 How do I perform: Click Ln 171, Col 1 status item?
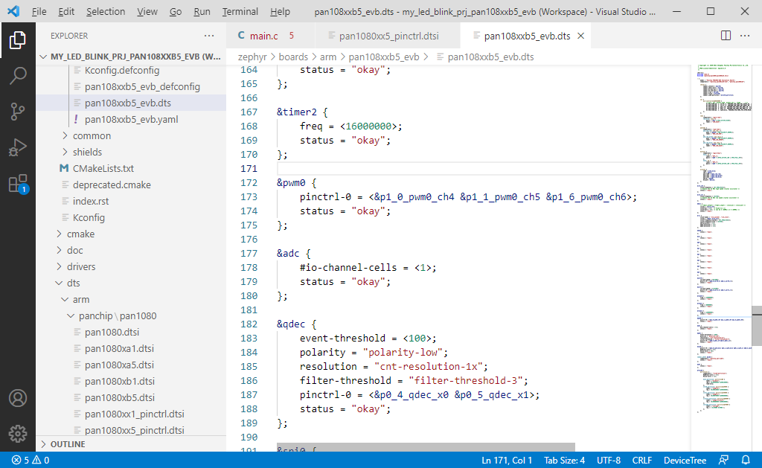pyautogui.click(x=507, y=460)
